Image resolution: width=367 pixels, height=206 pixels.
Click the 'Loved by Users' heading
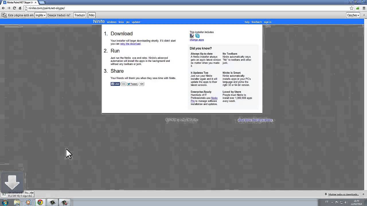232,92
